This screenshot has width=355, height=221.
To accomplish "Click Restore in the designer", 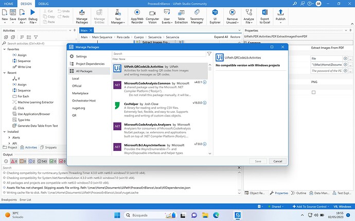I will tap(235, 37).
